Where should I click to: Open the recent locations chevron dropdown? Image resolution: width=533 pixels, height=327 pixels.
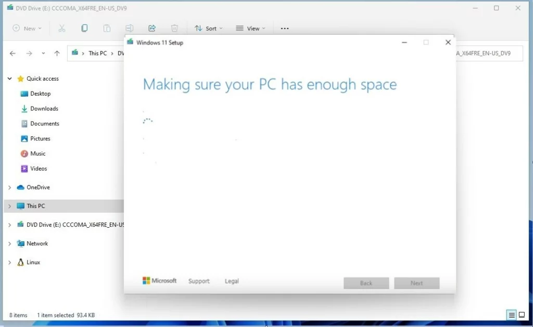coord(43,54)
